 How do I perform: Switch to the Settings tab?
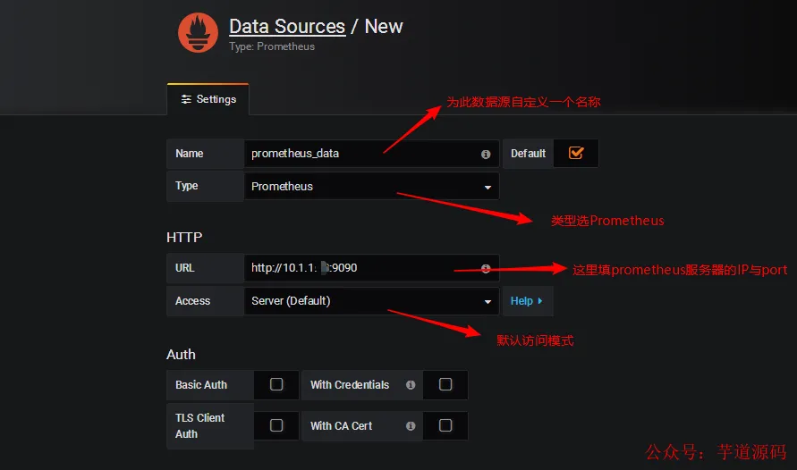pos(208,99)
